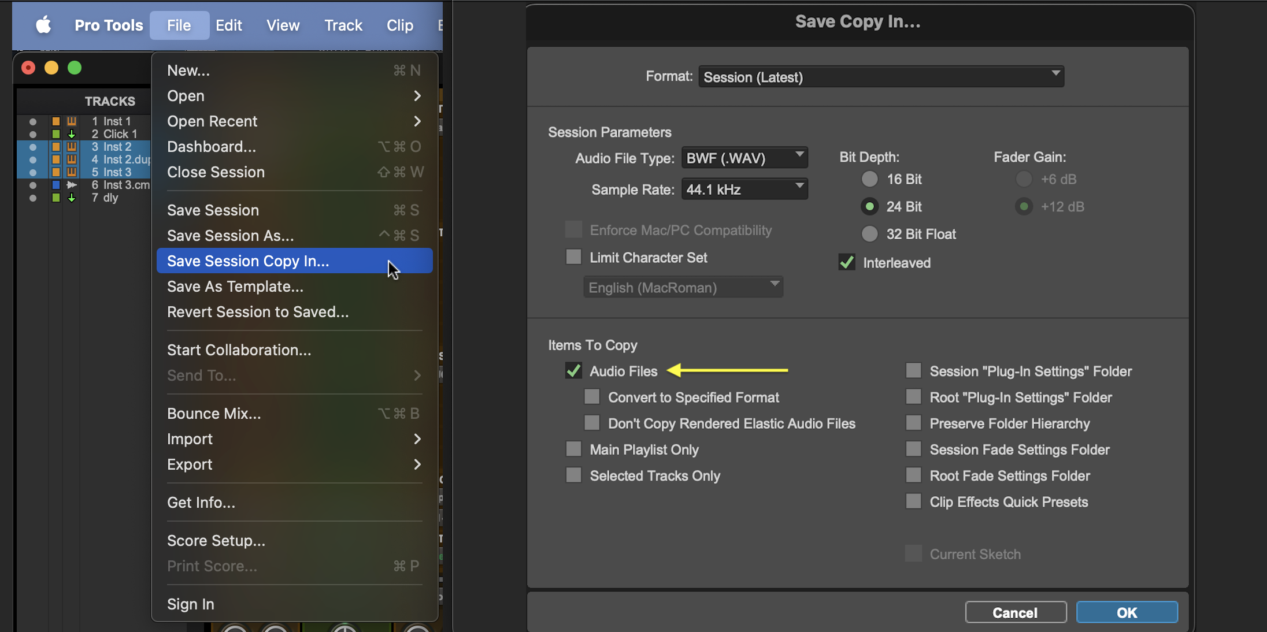The image size is (1267, 632).
Task: Toggle the show/hide dot for track Inst 1
Action: [x=33, y=122]
